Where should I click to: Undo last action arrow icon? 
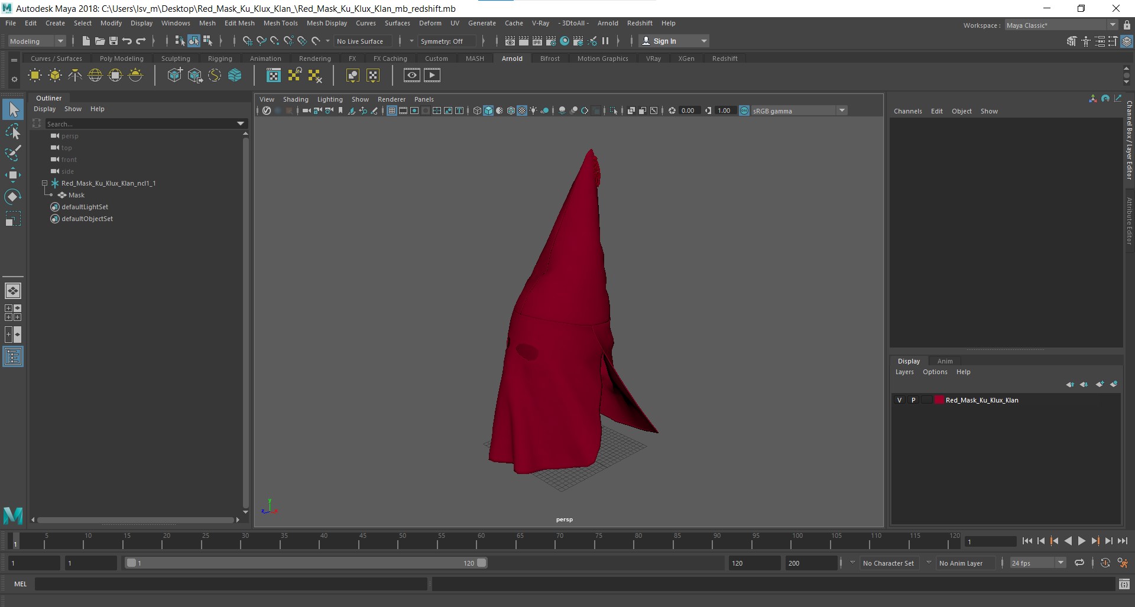[127, 41]
